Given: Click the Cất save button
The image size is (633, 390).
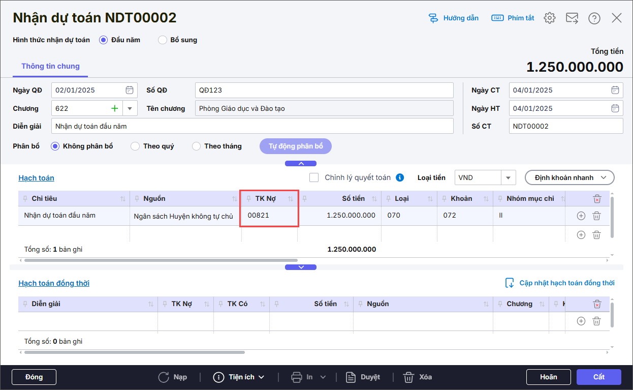Looking at the screenshot, I should 599,377.
